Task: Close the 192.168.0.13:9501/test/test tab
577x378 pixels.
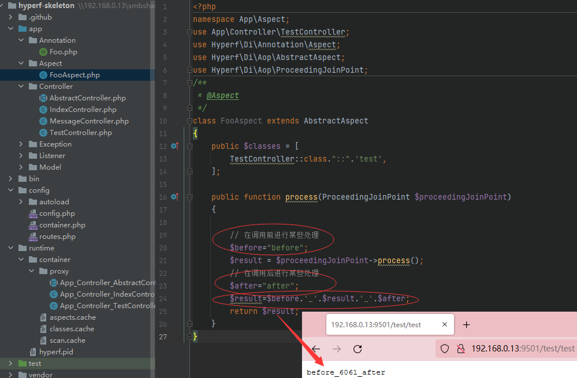Action: [445, 324]
